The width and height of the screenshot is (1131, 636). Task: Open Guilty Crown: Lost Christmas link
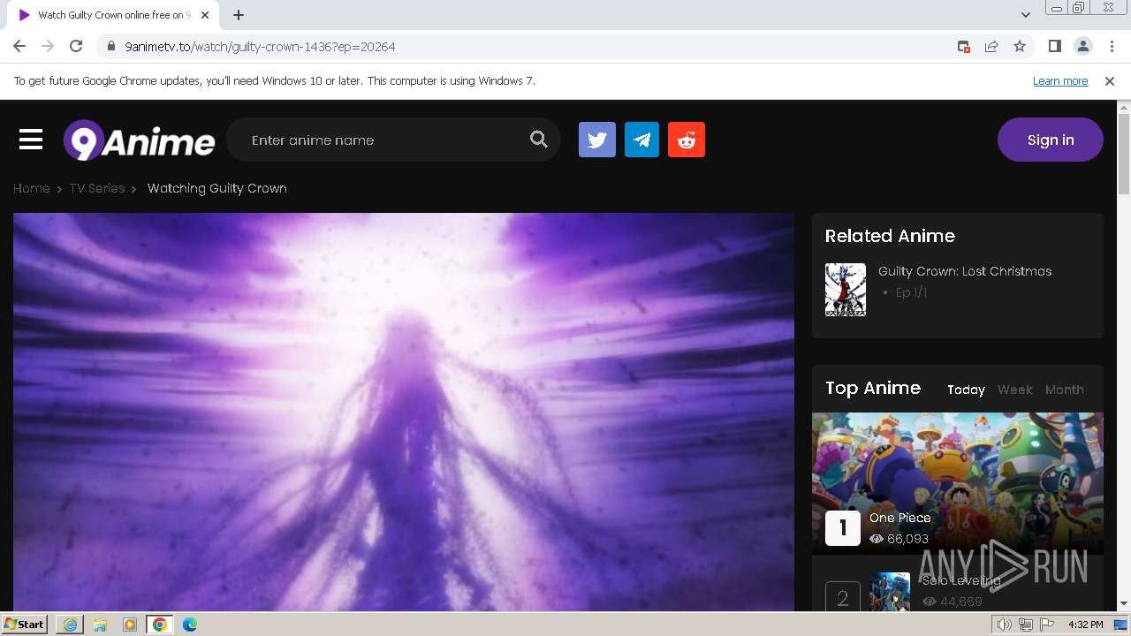(965, 271)
